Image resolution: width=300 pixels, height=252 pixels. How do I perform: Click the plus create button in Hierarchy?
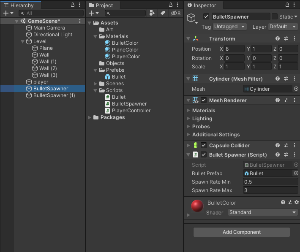pyautogui.click(x=8, y=13)
